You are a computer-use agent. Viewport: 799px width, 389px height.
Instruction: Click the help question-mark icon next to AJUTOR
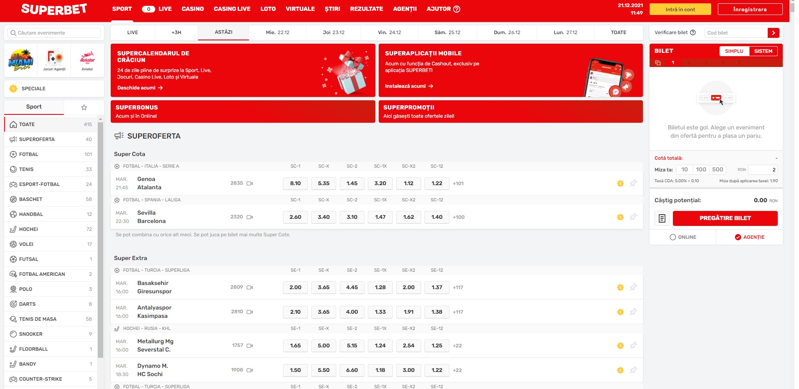(457, 9)
